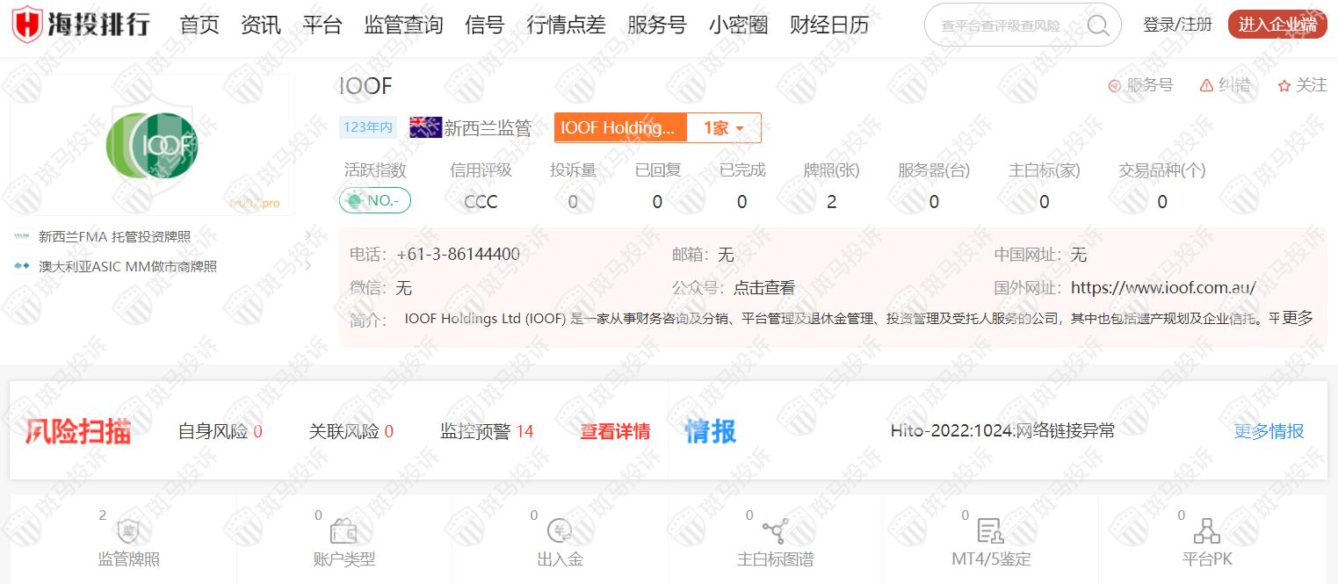The width and height of the screenshot is (1338, 584).
Task: Open the 监管牌照 shield icon
Action: click(x=128, y=531)
